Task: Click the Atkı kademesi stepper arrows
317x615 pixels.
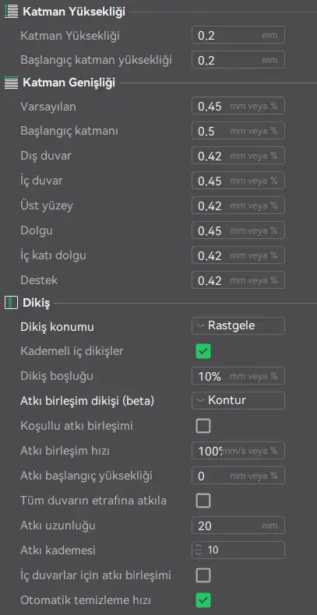Action: point(199,550)
